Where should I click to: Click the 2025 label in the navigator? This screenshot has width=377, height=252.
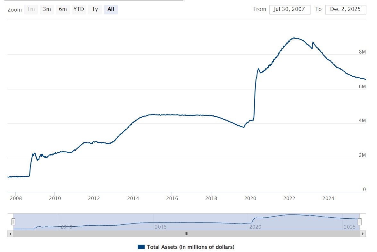click(x=349, y=227)
